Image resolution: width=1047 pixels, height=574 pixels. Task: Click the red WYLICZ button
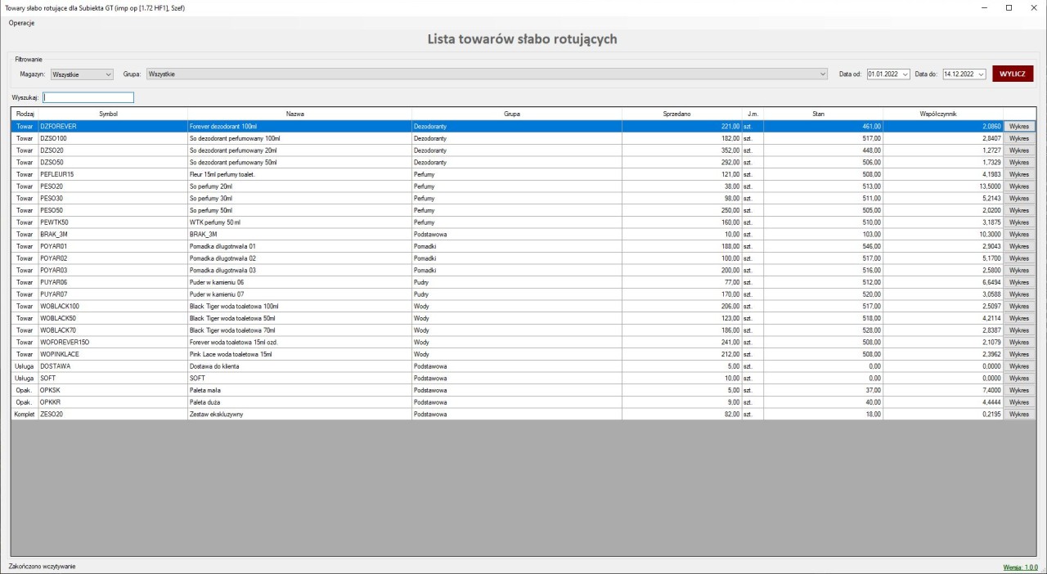(1013, 74)
